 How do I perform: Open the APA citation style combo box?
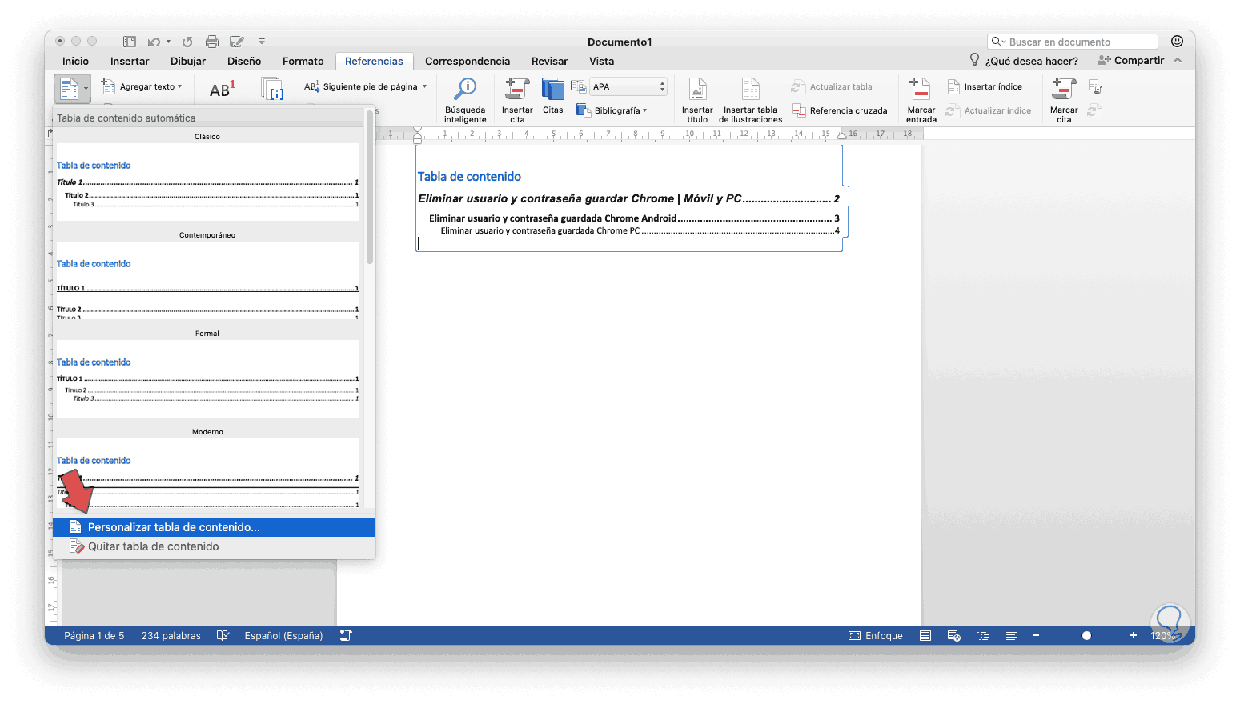pyautogui.click(x=628, y=86)
